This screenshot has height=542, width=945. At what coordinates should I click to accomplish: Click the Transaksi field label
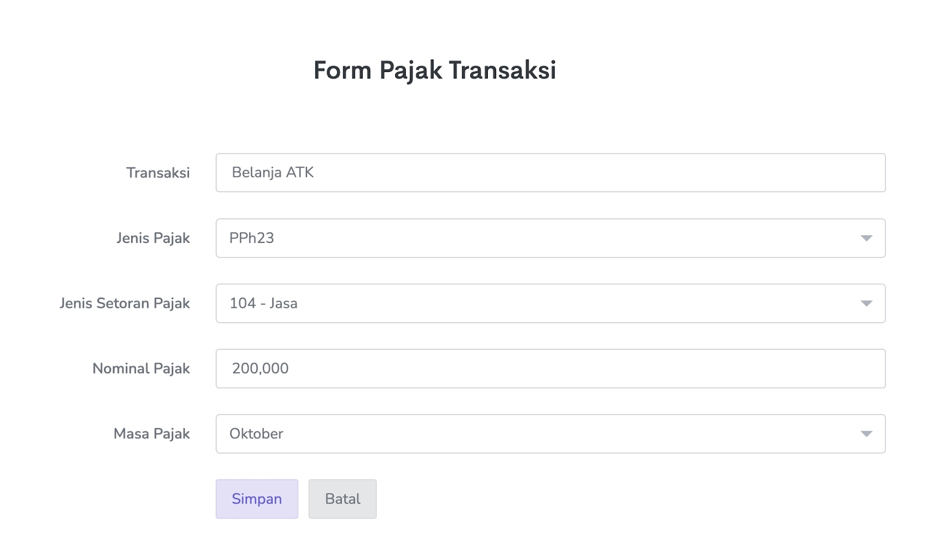tap(158, 173)
